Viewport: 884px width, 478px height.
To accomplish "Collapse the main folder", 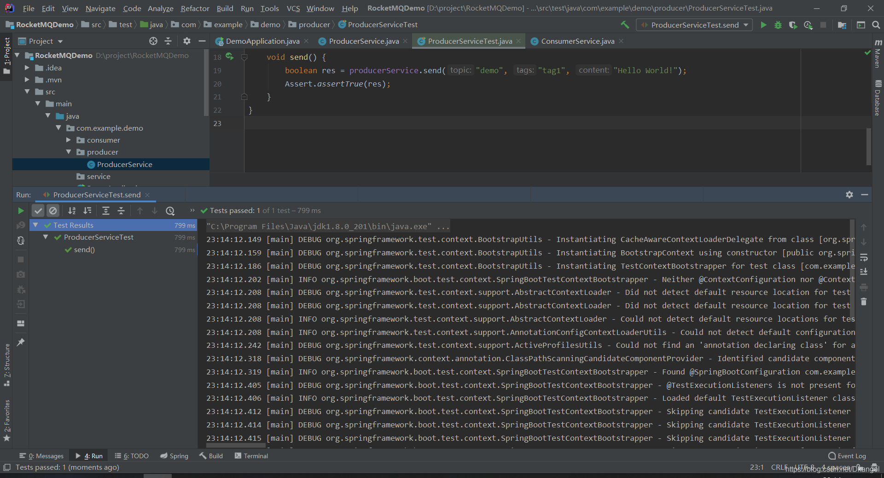I will 38,104.
